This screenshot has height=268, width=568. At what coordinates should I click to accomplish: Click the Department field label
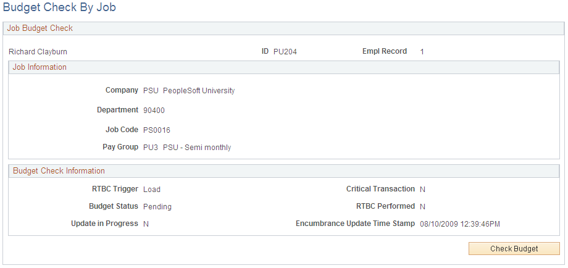pos(118,110)
